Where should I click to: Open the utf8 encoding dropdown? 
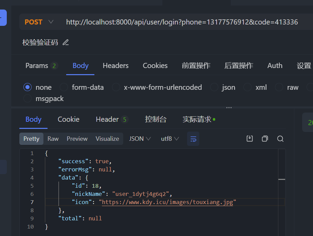[170, 139]
